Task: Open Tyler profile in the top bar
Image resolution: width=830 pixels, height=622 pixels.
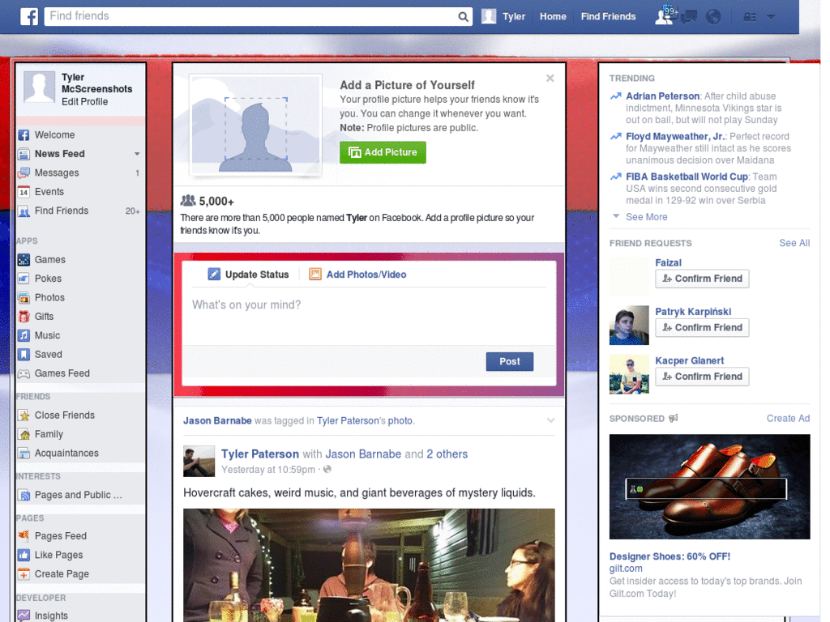Action: [503, 16]
